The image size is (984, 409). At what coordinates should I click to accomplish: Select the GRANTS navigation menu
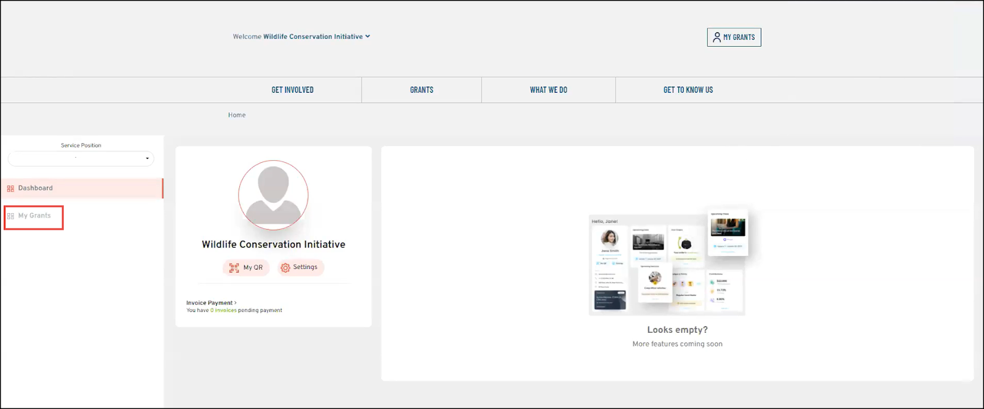click(421, 90)
